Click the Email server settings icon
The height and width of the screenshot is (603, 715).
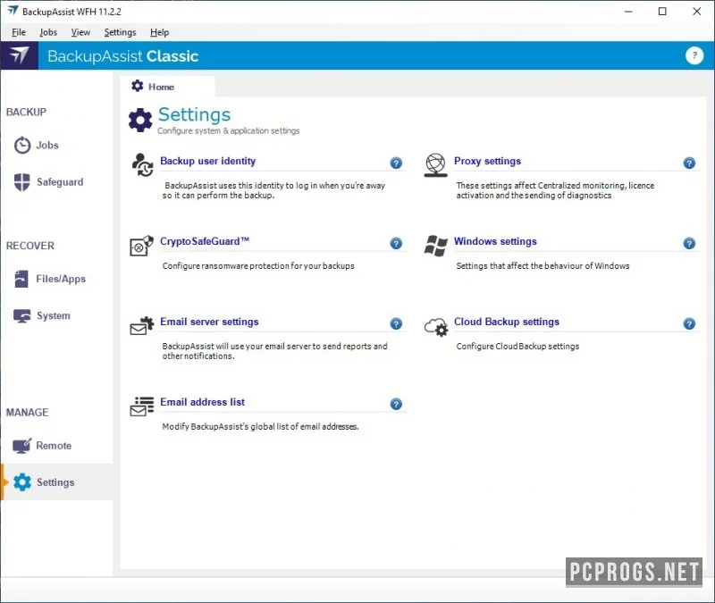tap(142, 325)
